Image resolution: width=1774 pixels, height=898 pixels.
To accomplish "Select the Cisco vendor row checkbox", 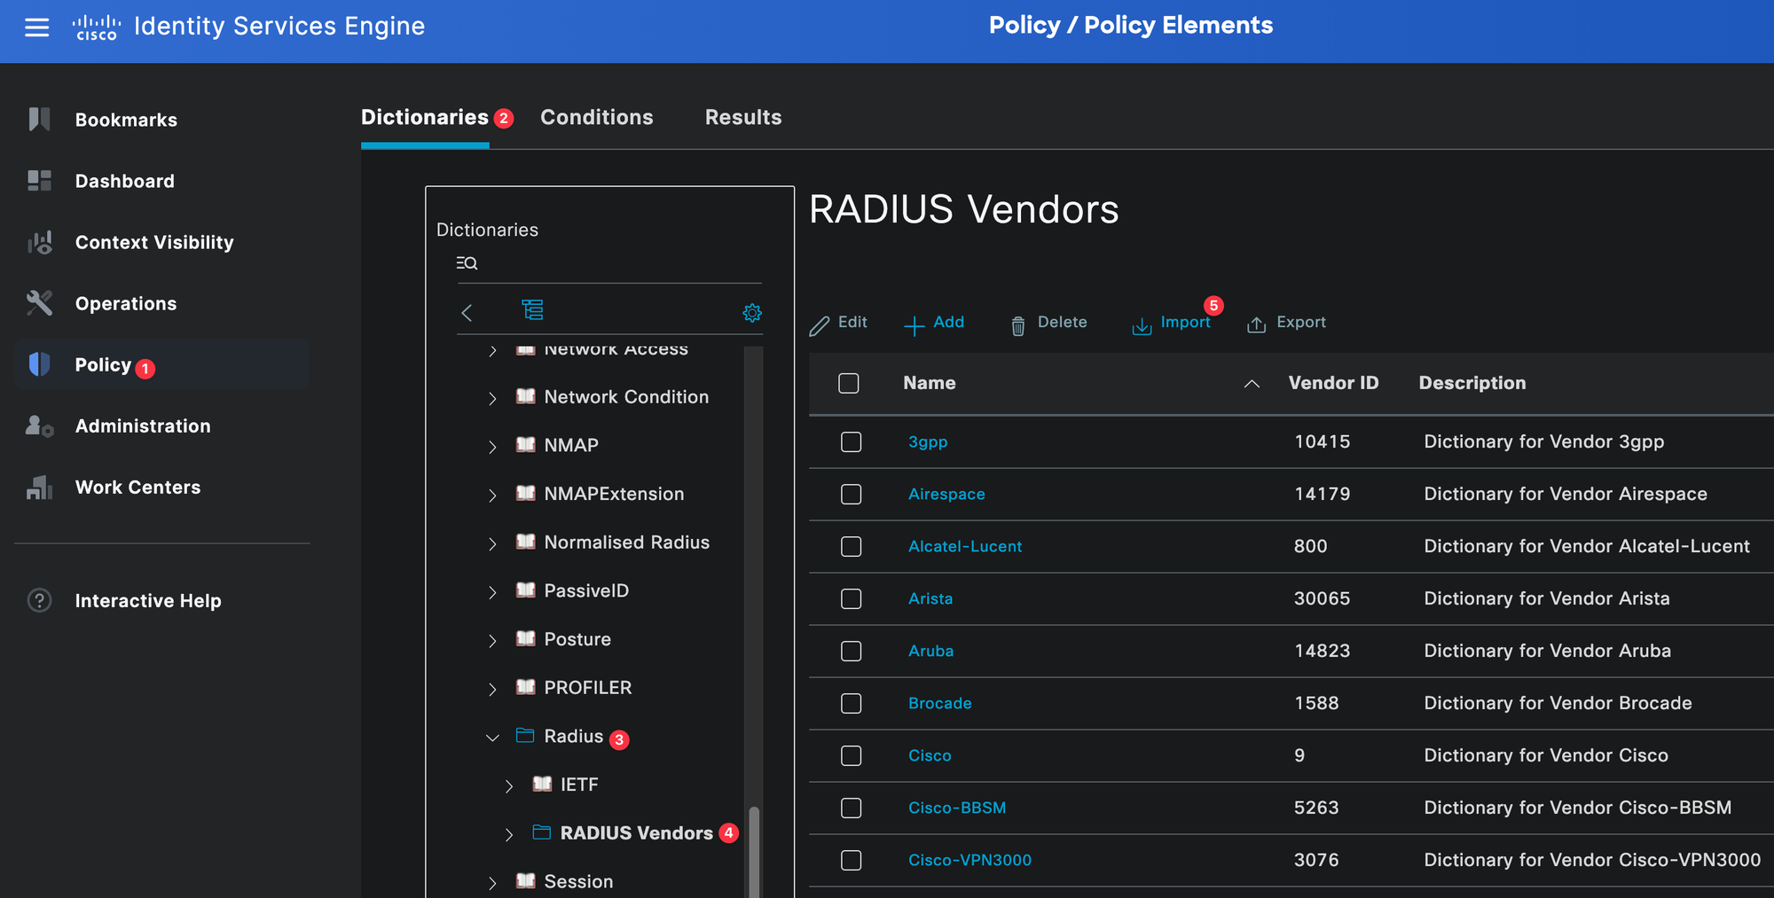I will (x=851, y=755).
